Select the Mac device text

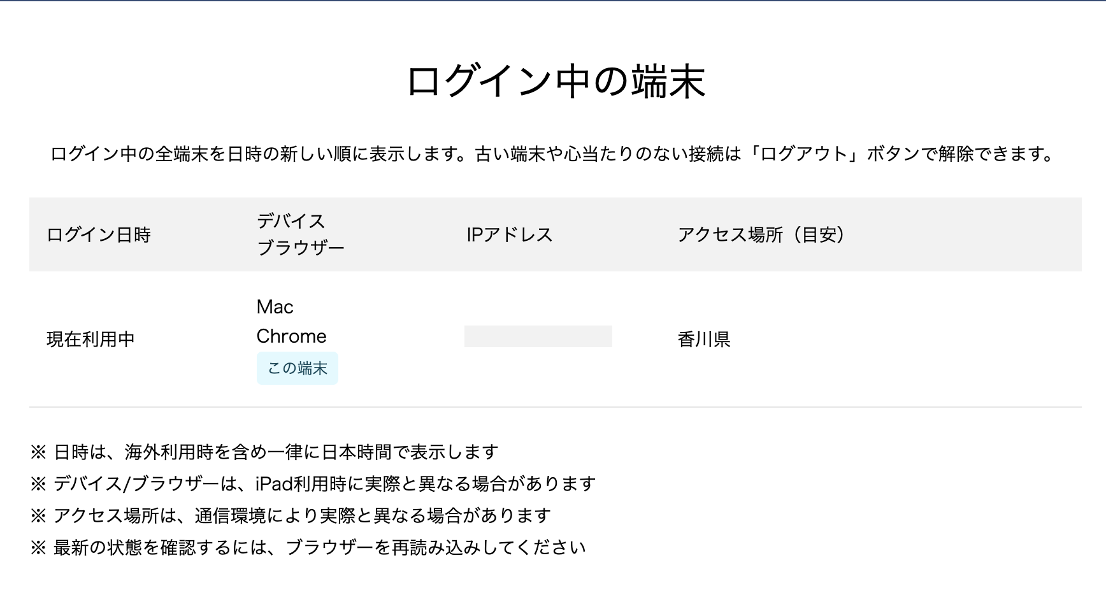click(x=275, y=307)
